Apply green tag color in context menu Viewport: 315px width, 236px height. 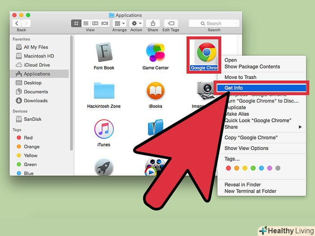(x=253, y=168)
